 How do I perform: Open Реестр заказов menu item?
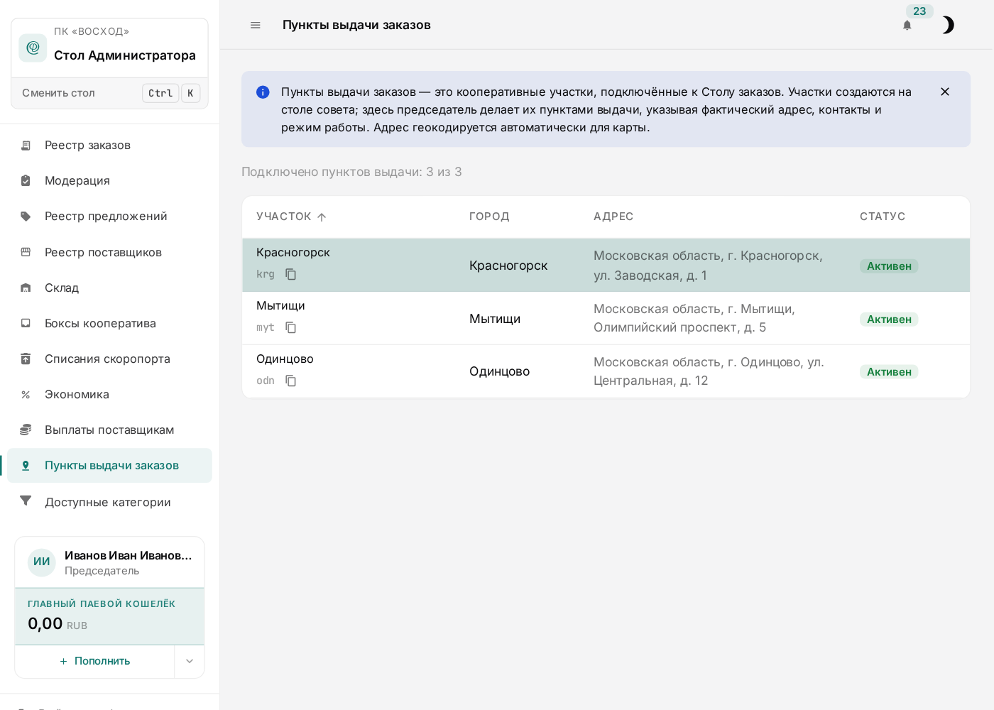[109, 146]
